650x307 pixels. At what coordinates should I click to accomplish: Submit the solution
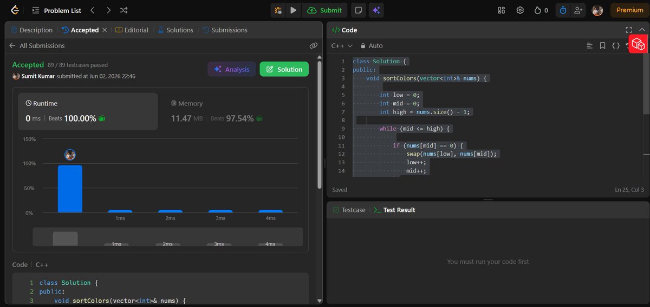(324, 10)
